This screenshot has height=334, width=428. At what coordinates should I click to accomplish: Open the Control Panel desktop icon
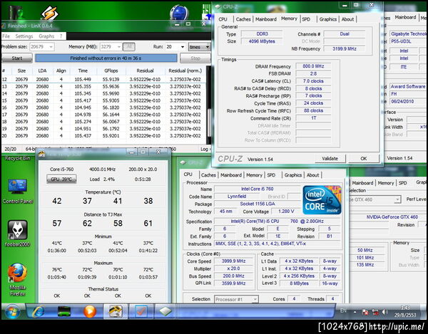[x=17, y=191]
